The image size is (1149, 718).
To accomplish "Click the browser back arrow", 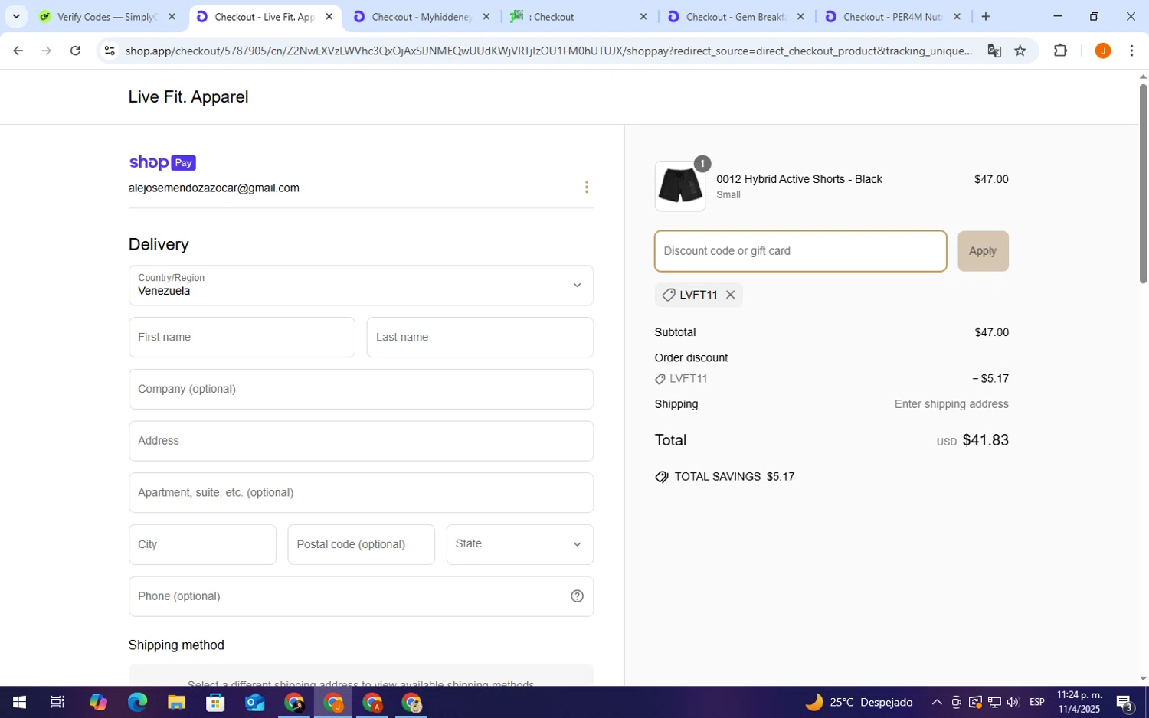I will 18,51.
